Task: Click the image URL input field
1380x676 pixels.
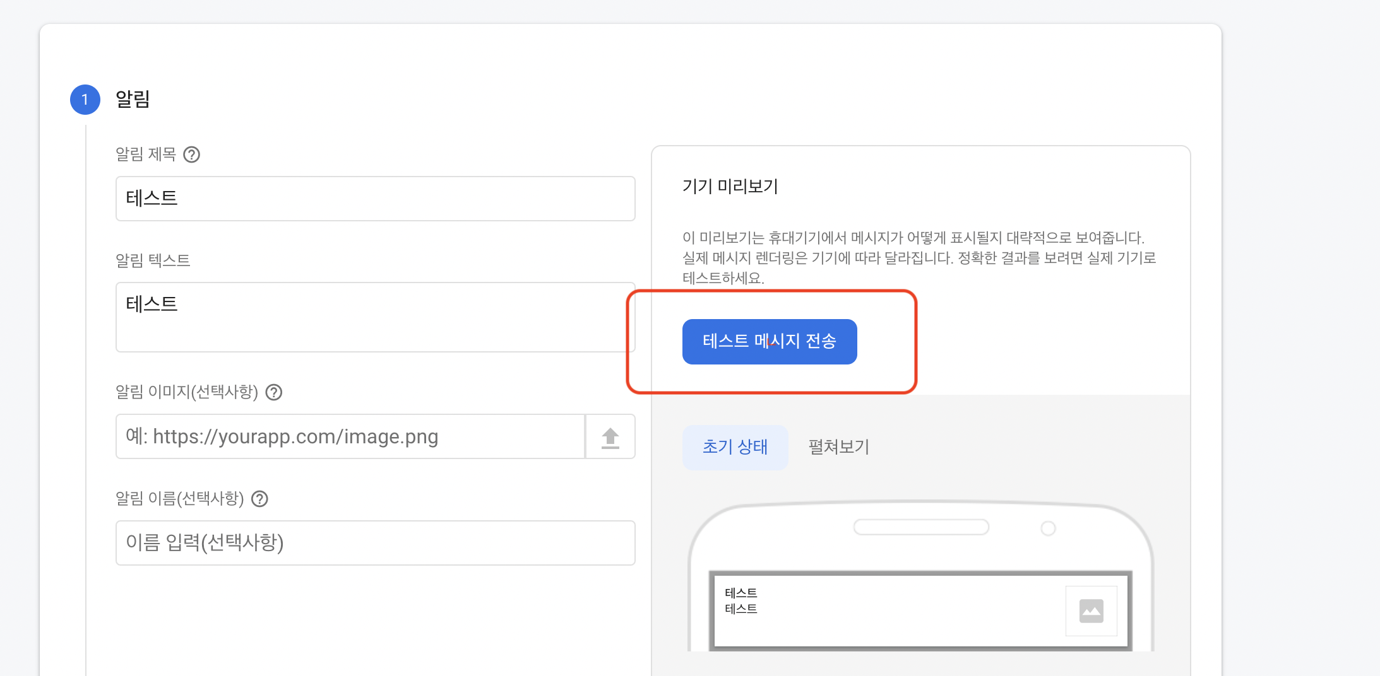Action: point(350,436)
